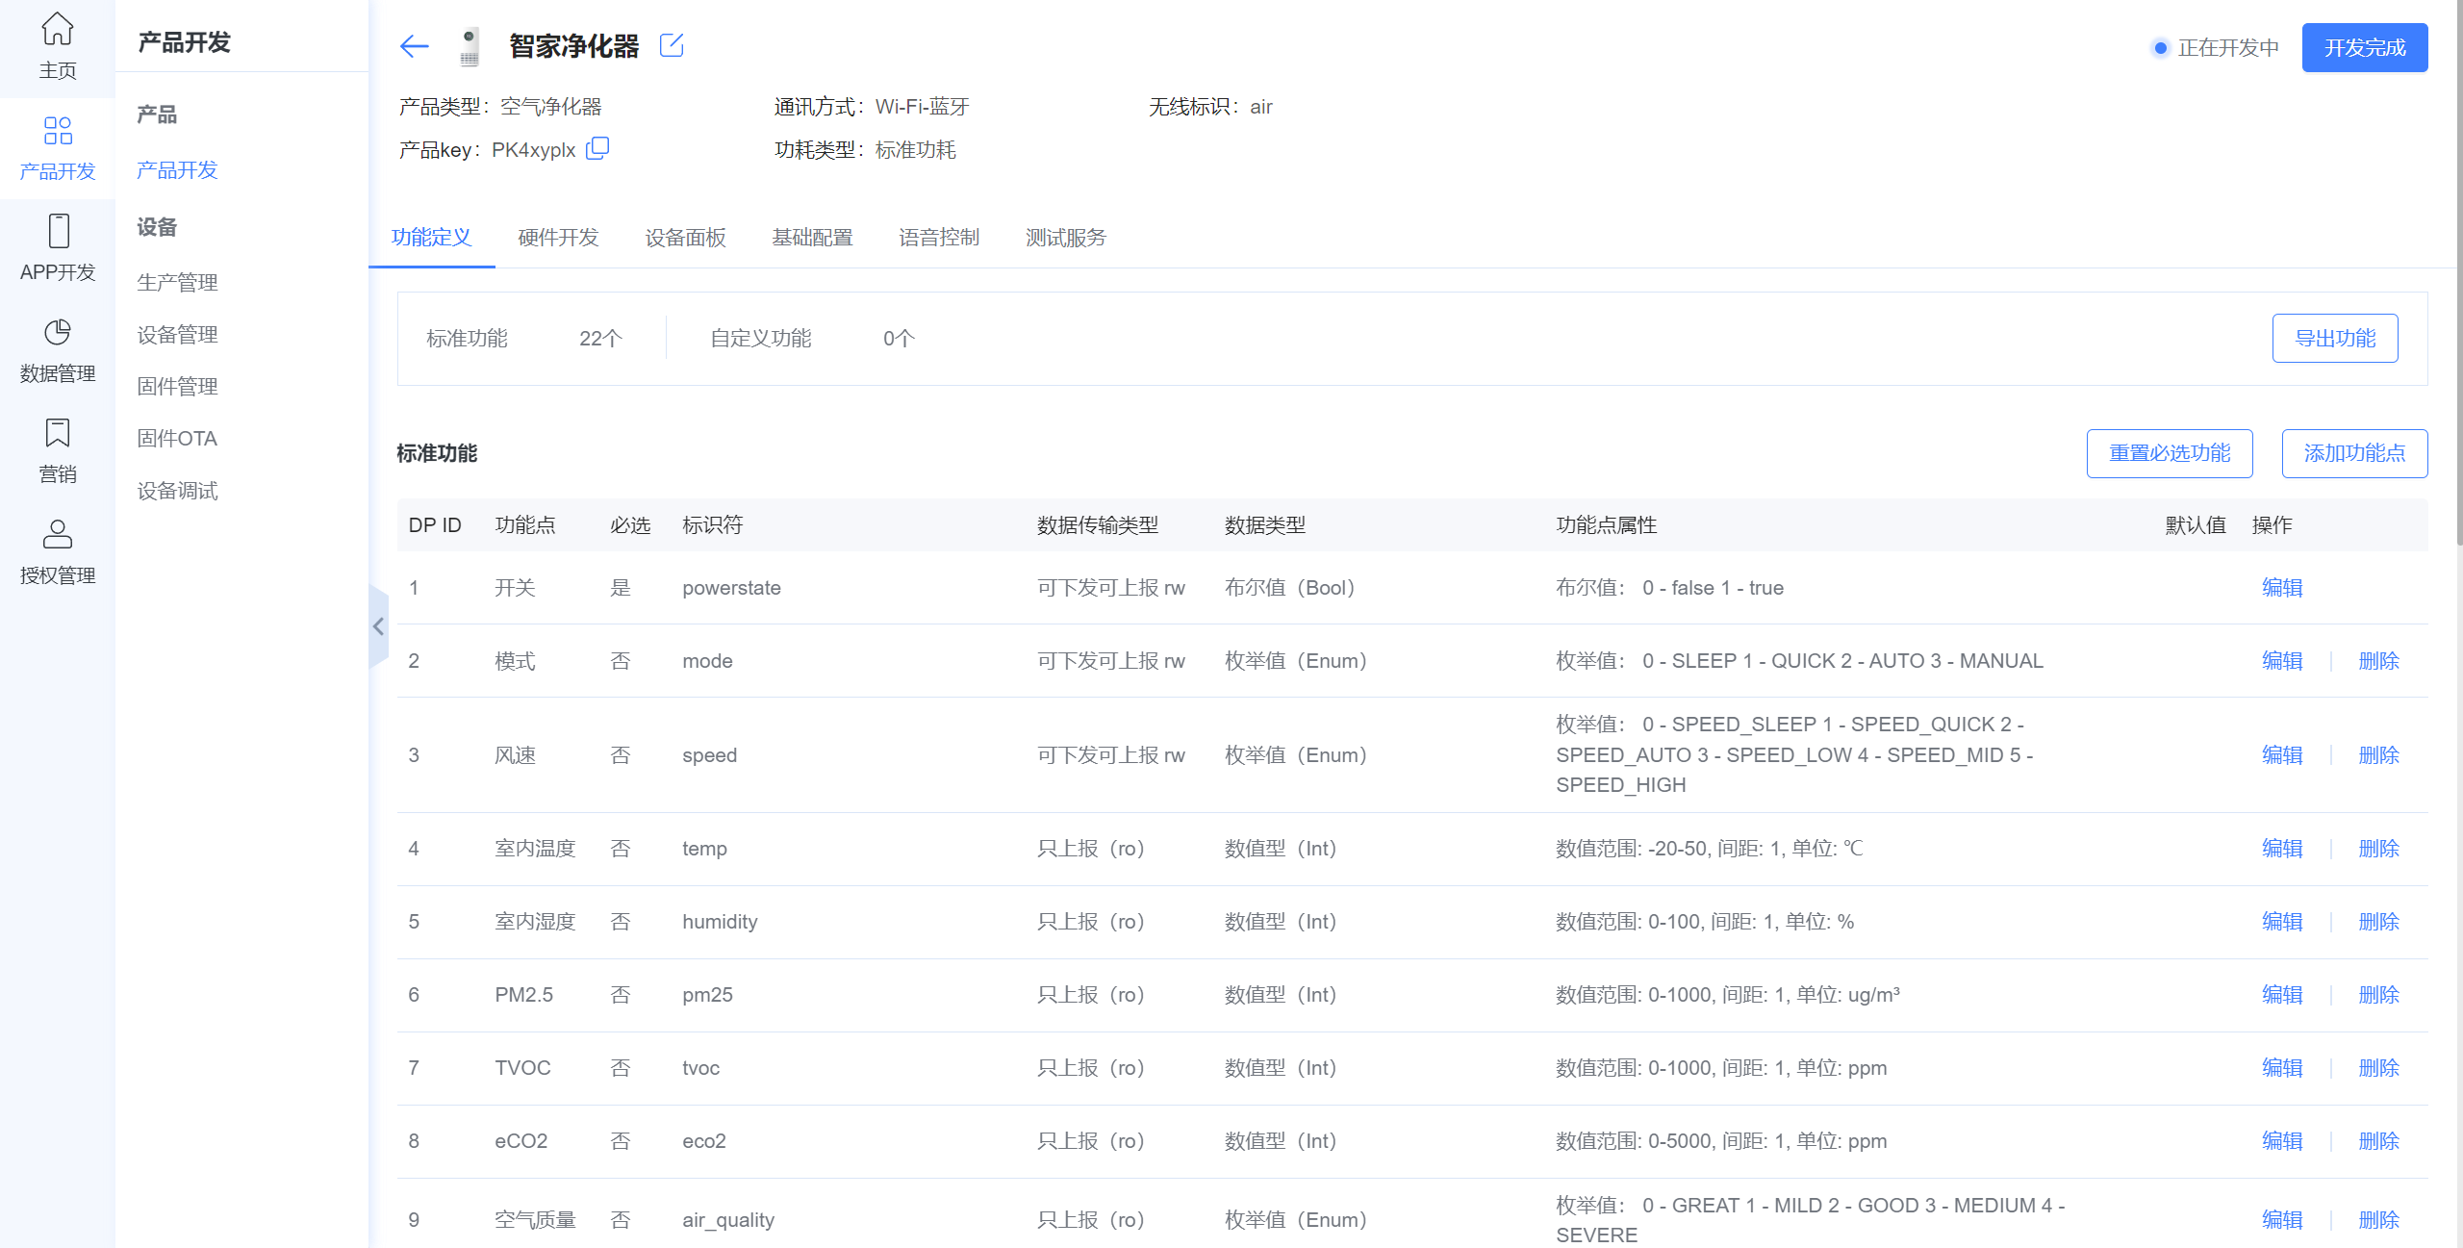2463x1248 pixels.
Task: Open 设备管理 in the side menu
Action: click(x=177, y=334)
